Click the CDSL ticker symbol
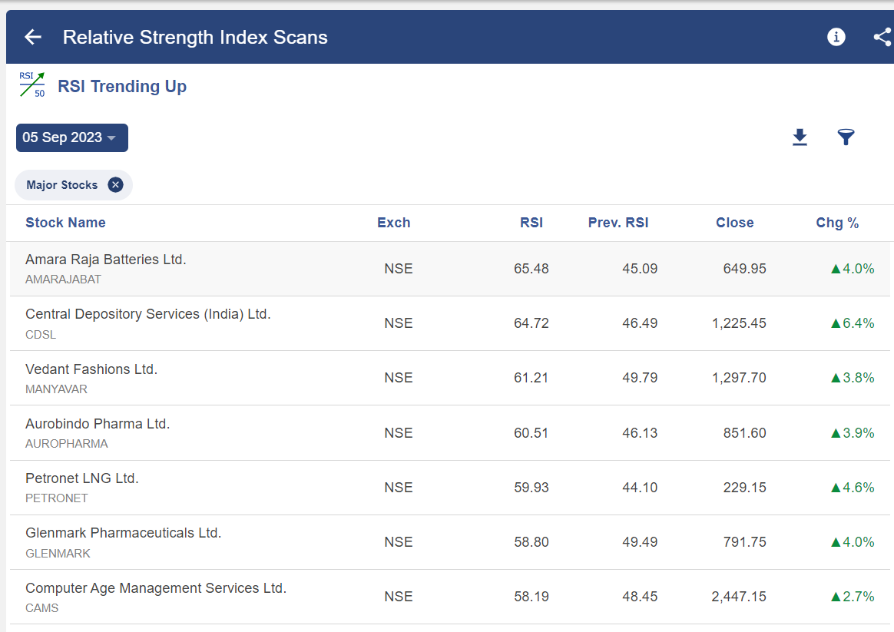 click(x=41, y=335)
